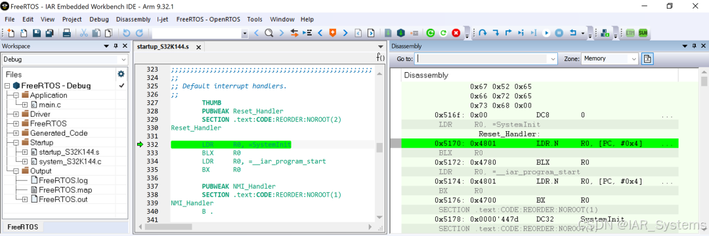
Task: Open the FreeRTOS - OpenRTOS menu
Action: tap(209, 20)
